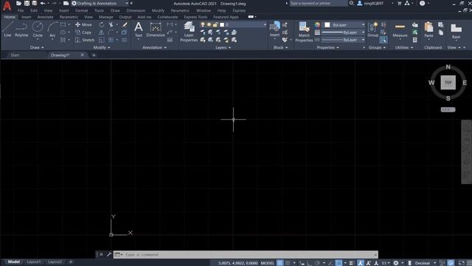Toggle MODEL space button in status bar

pyautogui.click(x=267, y=263)
